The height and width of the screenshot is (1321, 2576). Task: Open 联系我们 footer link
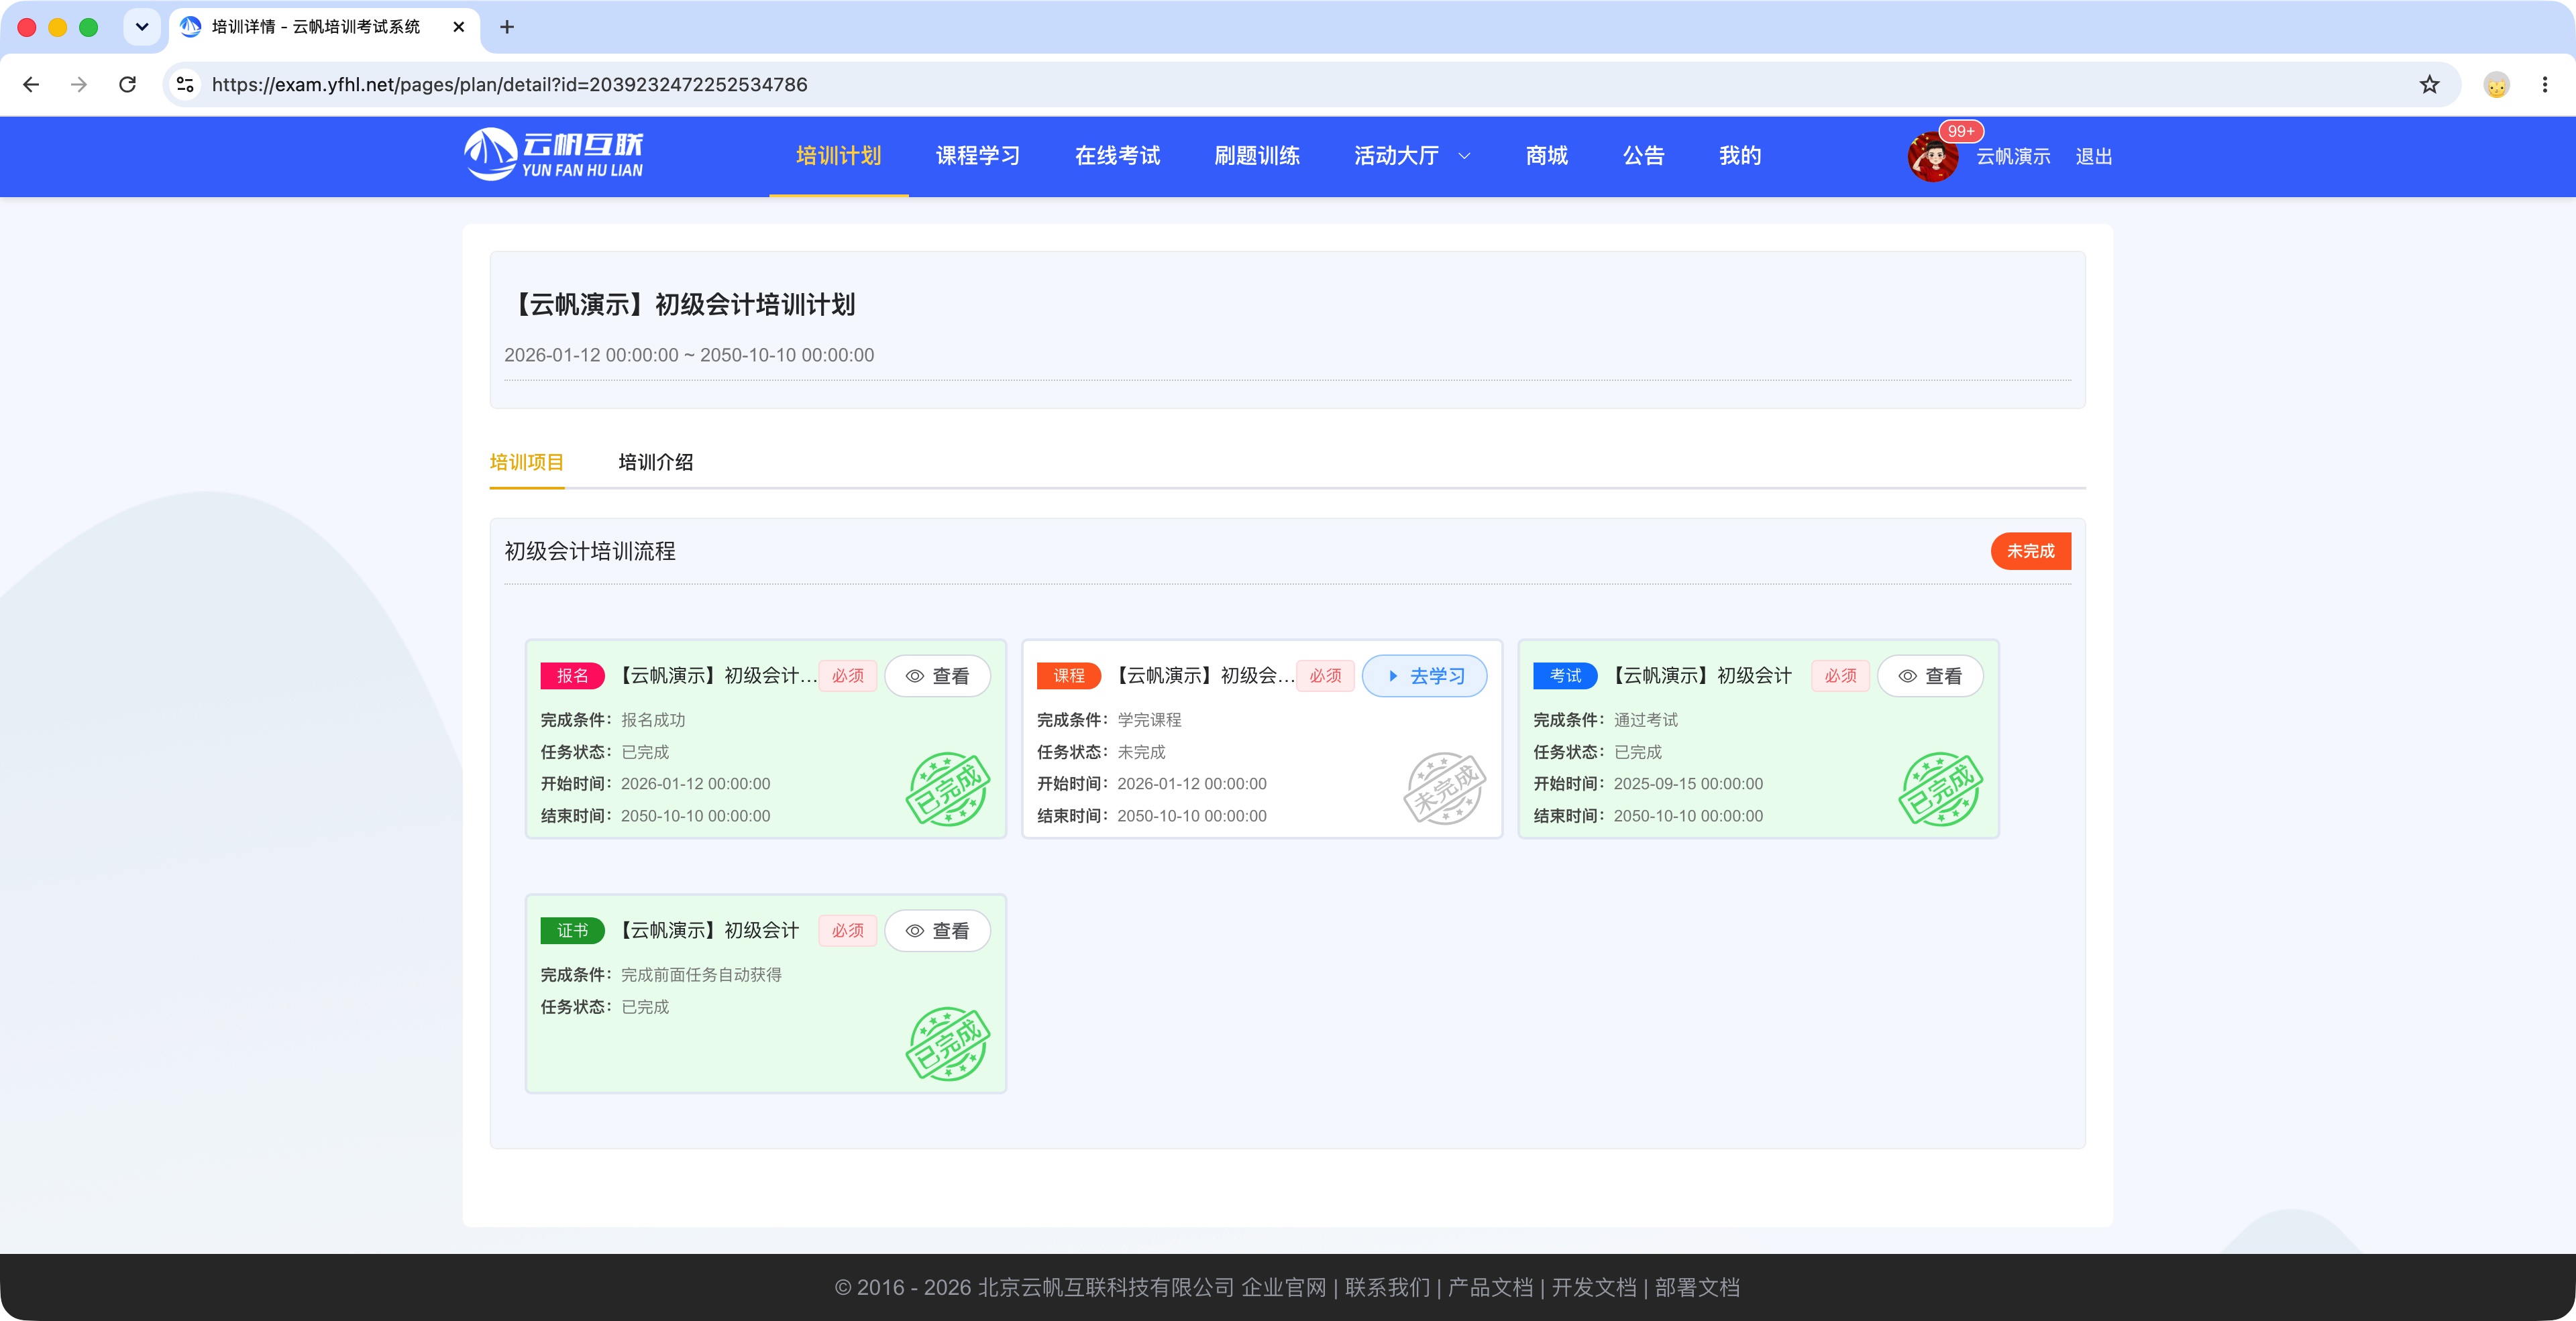coord(1387,1288)
